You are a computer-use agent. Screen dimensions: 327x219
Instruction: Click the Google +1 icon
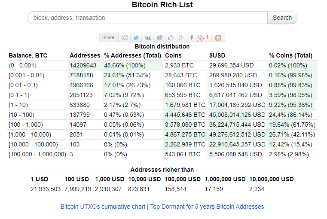pyautogui.click(x=203, y=38)
